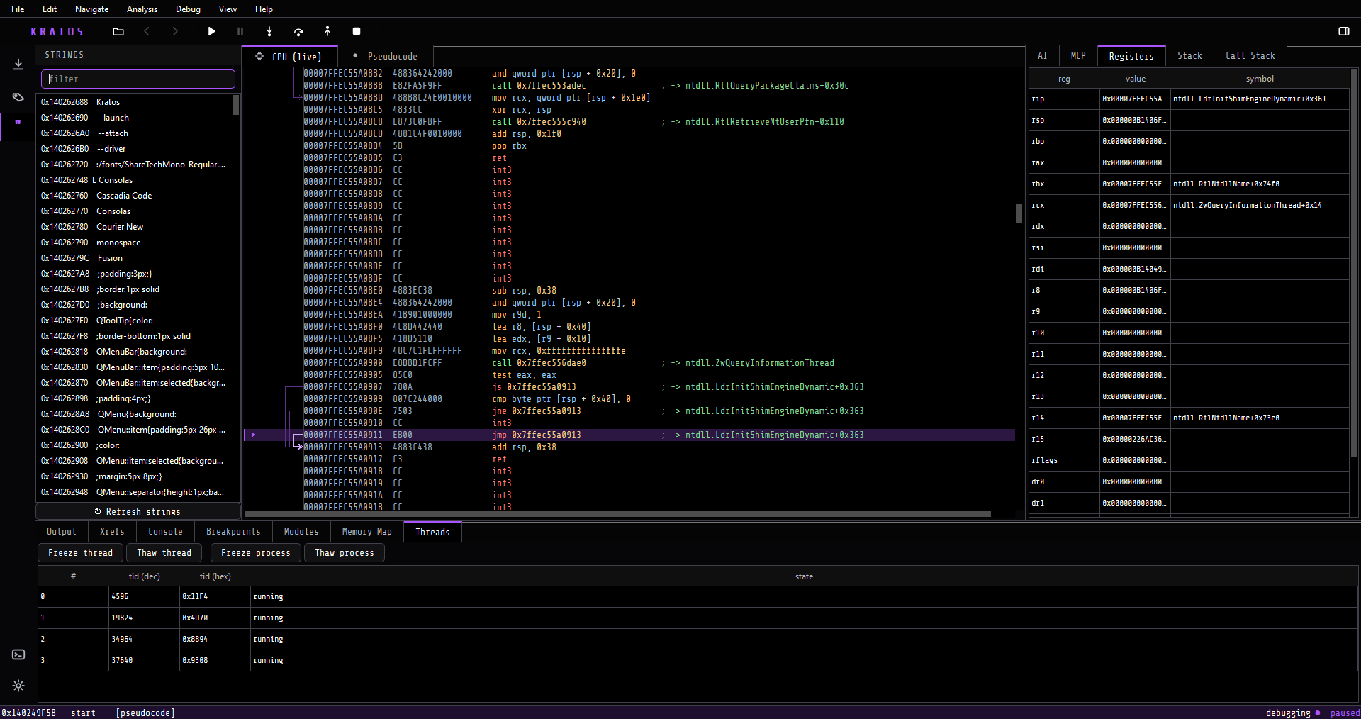The image size is (1361, 719).
Task: Open the terminal icon in sidebar
Action: (x=18, y=654)
